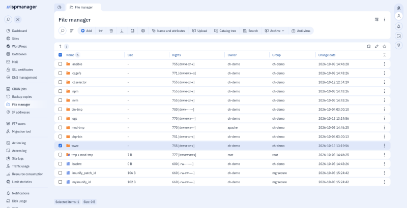The image size is (407, 208).
Task: Open the php-bin folder name
Action: click(77, 136)
